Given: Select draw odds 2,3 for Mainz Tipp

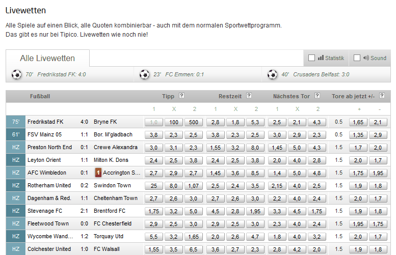Looking at the screenshot, I should coord(173,135).
